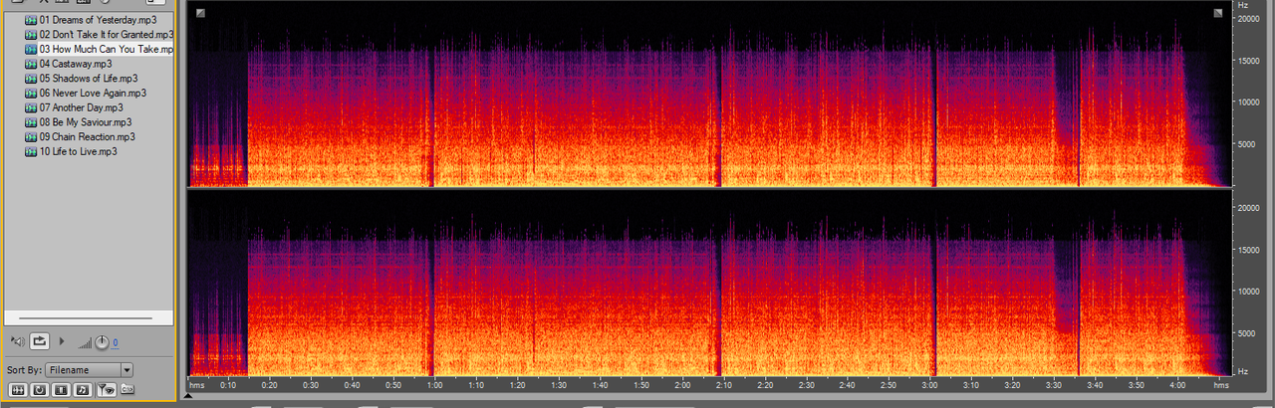Select 10 Life to Live.mp3

pos(79,151)
